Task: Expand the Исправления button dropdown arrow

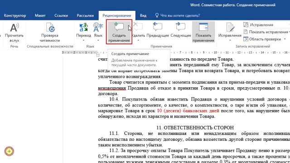Action: coord(230,40)
